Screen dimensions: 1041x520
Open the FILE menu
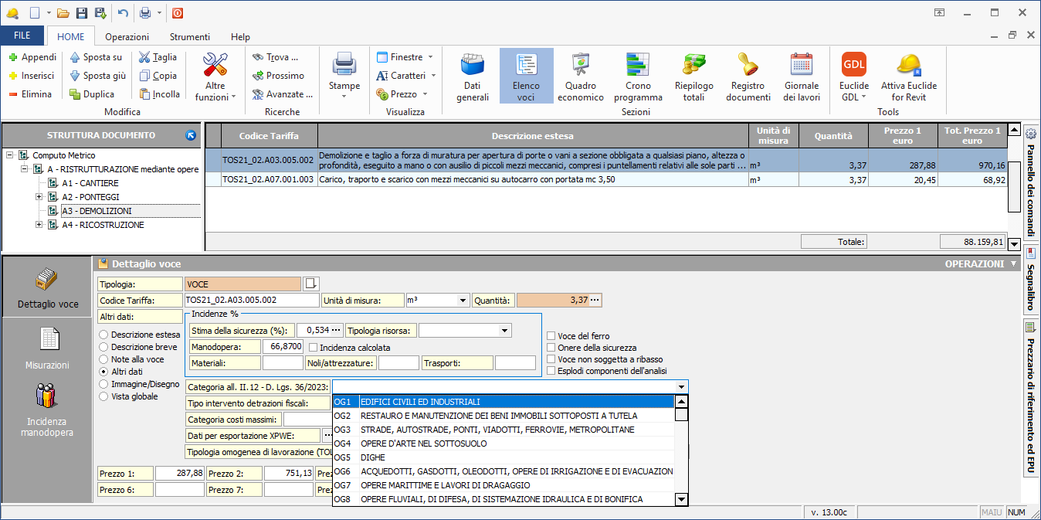pos(22,36)
